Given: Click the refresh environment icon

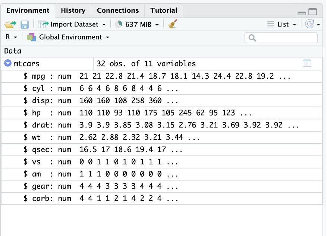Looking at the screenshot, I should click(x=309, y=24).
